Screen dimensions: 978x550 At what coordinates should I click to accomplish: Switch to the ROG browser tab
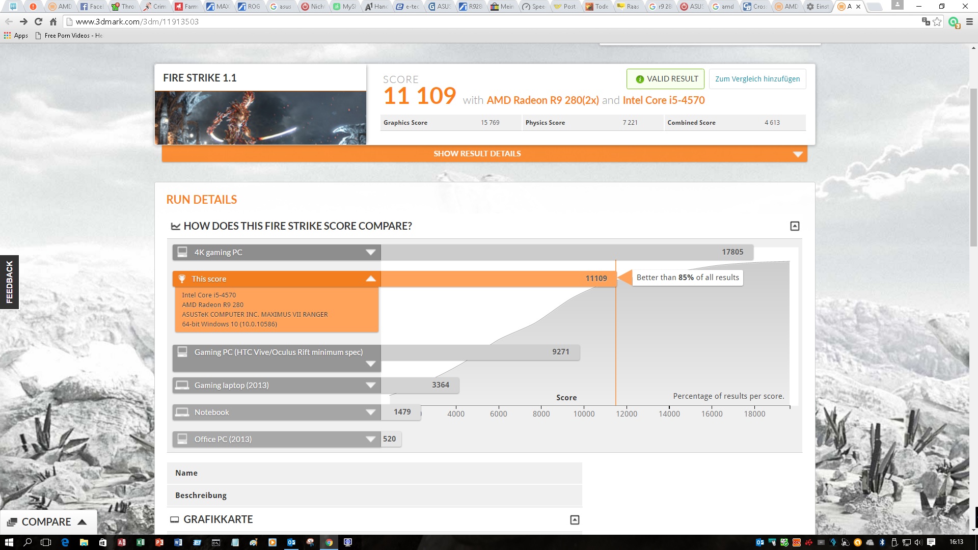coord(249,7)
